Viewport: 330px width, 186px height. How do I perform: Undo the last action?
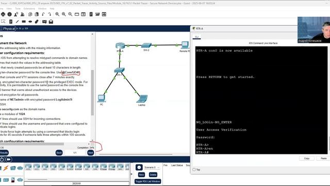click(43, 14)
